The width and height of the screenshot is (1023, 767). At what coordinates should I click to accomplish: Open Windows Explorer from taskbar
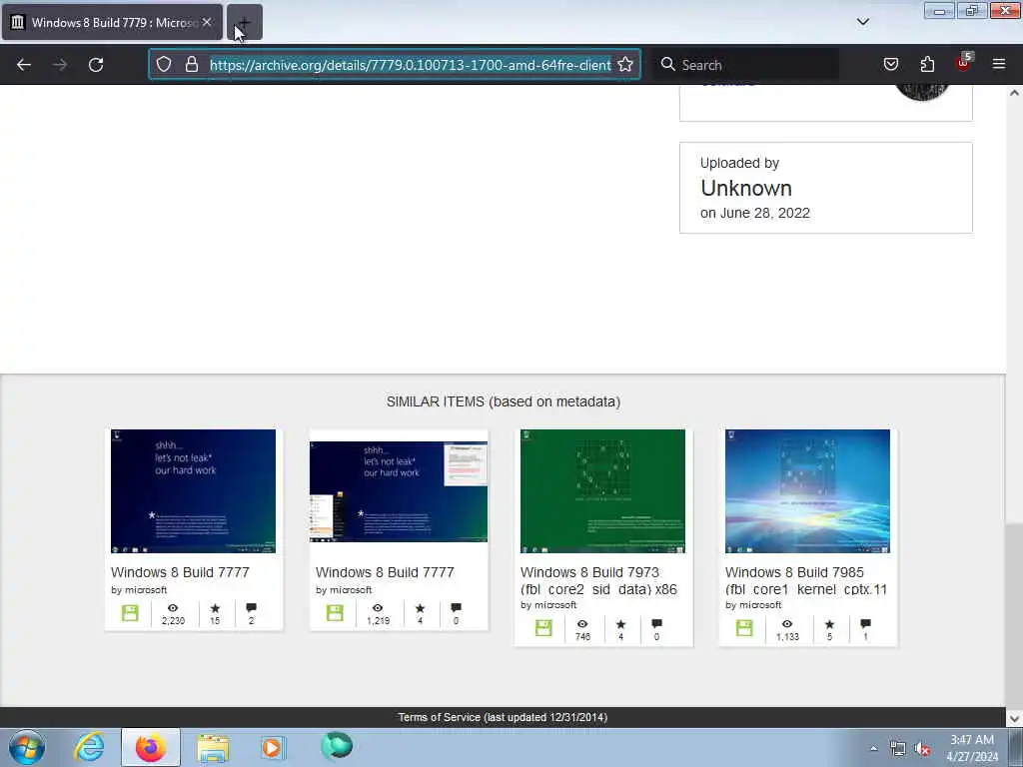click(x=214, y=747)
